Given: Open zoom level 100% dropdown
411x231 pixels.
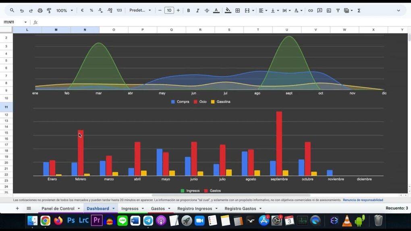Looking at the screenshot, I should [x=64, y=10].
